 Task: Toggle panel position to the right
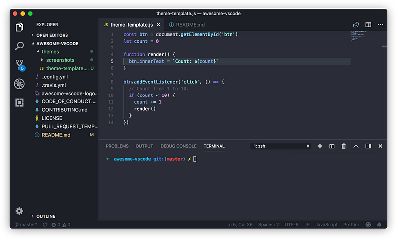point(368,146)
